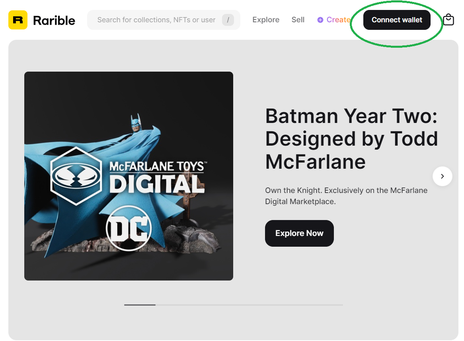
Task: Open the Explore menu
Action: tap(266, 19)
